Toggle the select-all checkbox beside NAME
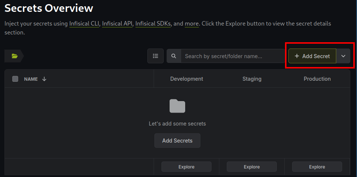This screenshot has width=357, height=177. click(x=15, y=79)
